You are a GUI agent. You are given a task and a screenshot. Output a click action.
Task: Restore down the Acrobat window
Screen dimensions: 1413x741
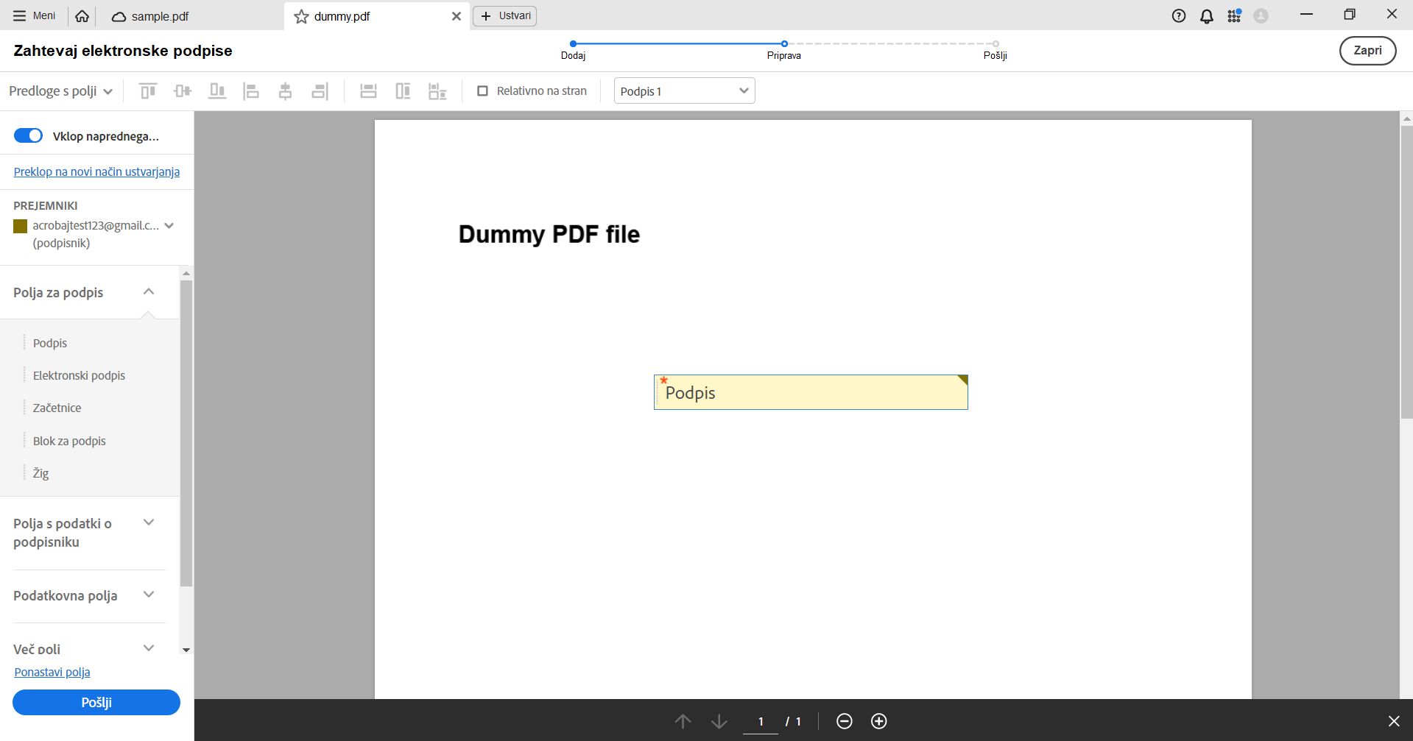coord(1350,15)
